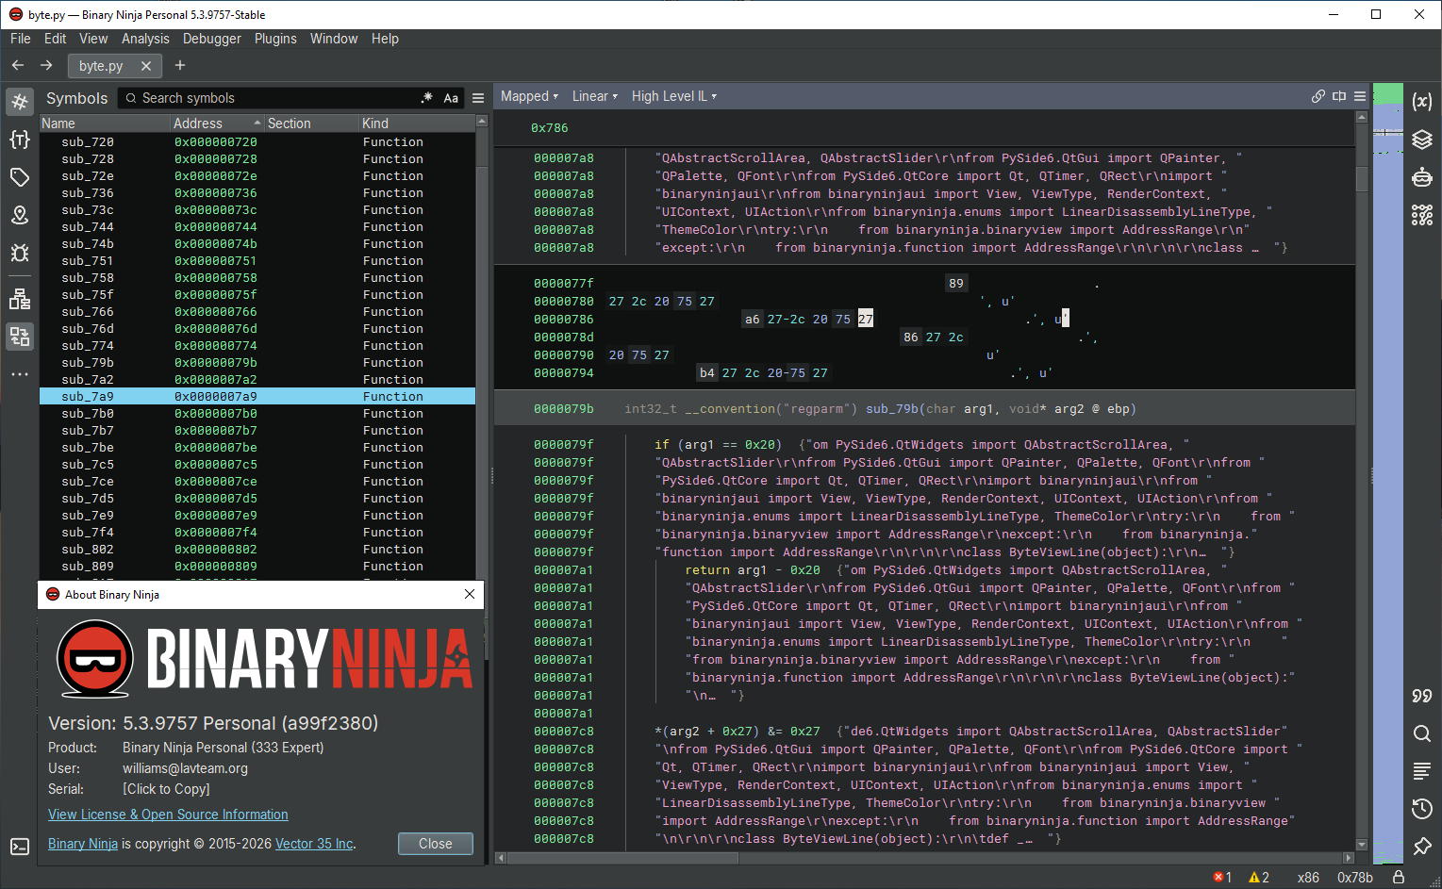This screenshot has height=889, width=1442.
Task: Sort symbols by Address column header
Action: pyautogui.click(x=217, y=123)
